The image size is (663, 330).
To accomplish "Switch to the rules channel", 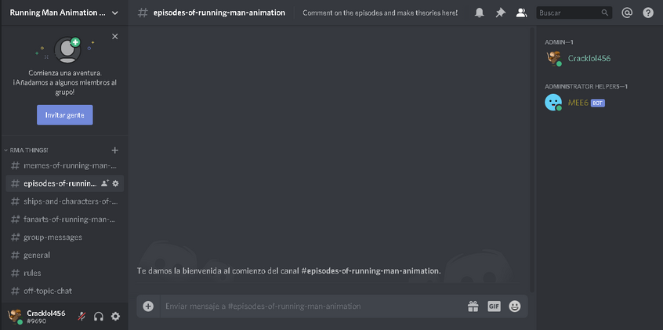I will tap(32, 273).
